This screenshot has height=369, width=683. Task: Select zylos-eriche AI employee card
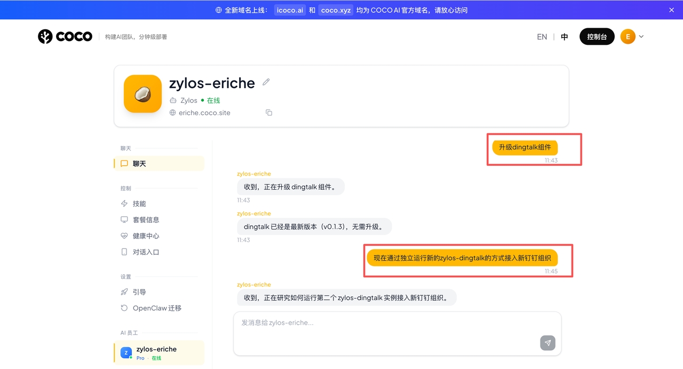tap(159, 353)
